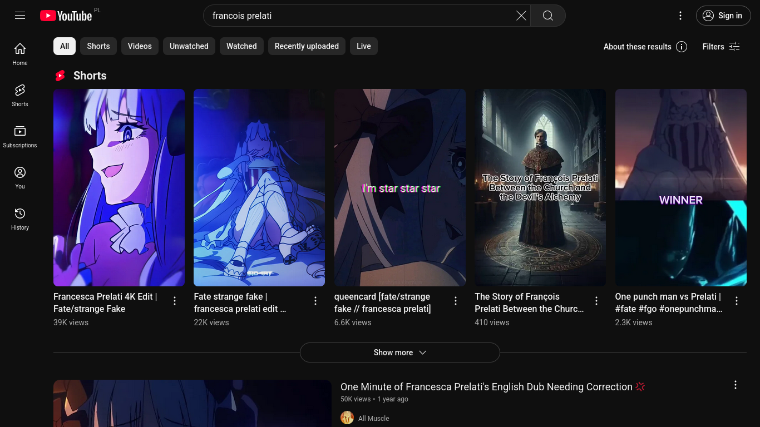The height and width of the screenshot is (427, 760).
Task: Open the Settings three-dot menu in header
Action: [680, 16]
